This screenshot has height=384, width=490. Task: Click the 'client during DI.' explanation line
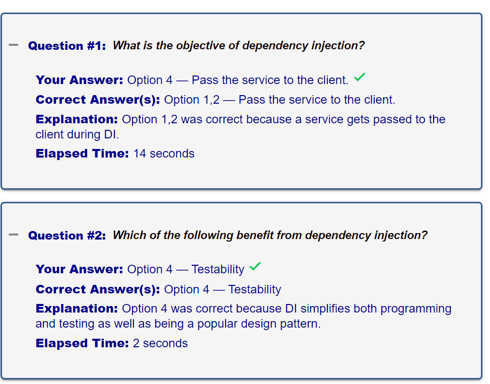pyautogui.click(x=77, y=134)
